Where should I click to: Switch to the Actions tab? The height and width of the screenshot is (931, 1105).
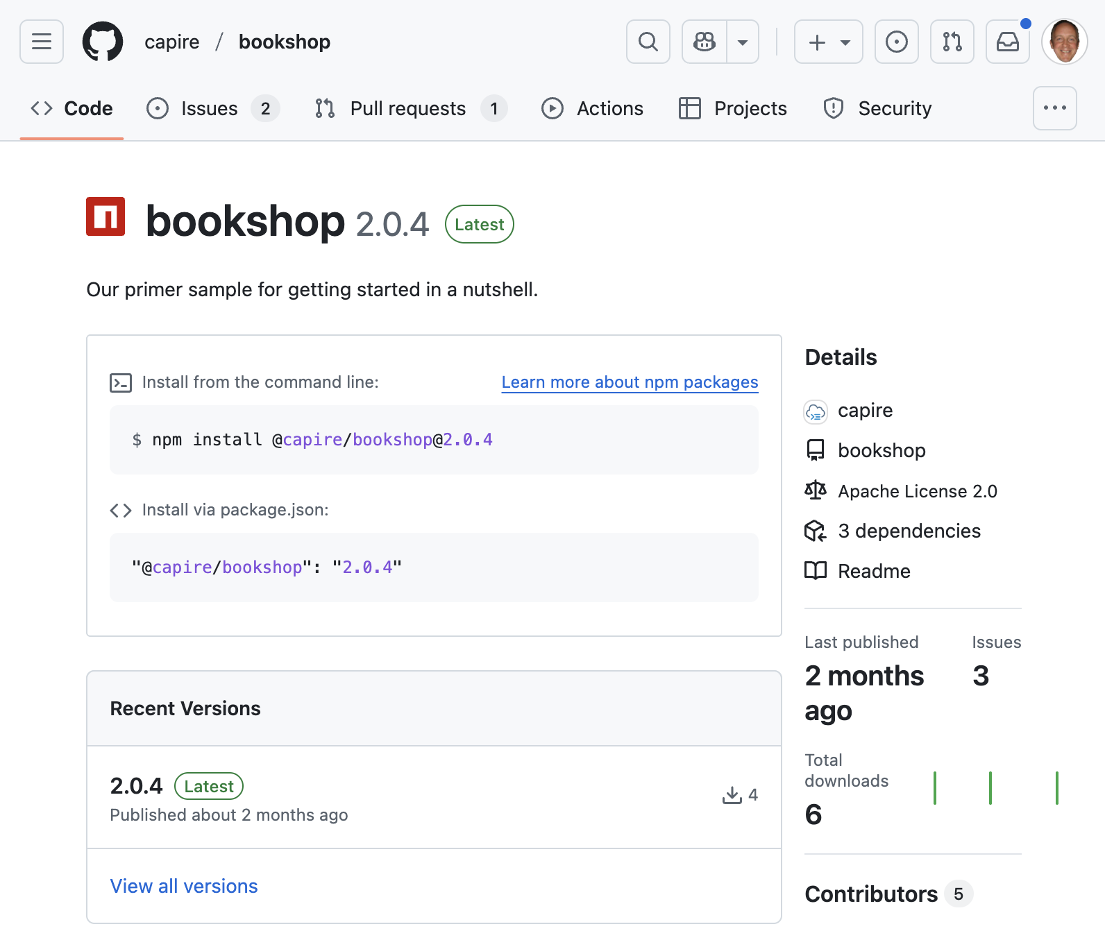point(592,108)
